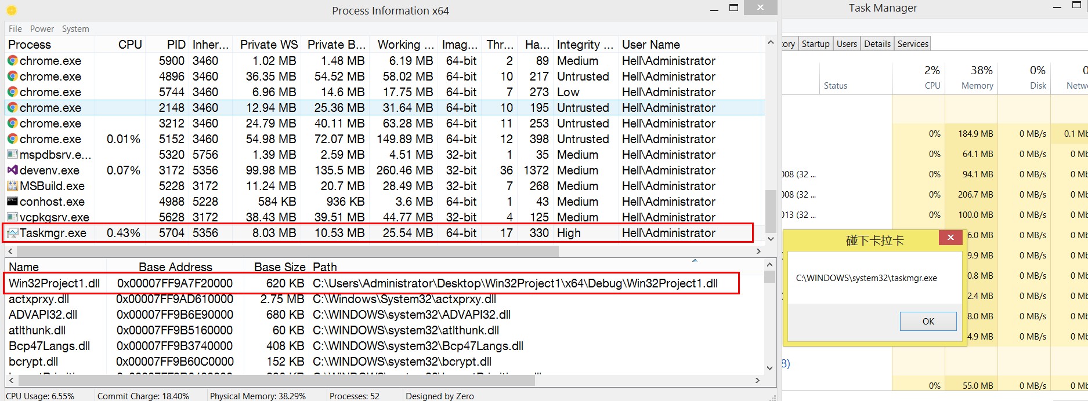Click the process list scroll up arrow
The height and width of the screenshot is (401, 1088).
pos(771,42)
